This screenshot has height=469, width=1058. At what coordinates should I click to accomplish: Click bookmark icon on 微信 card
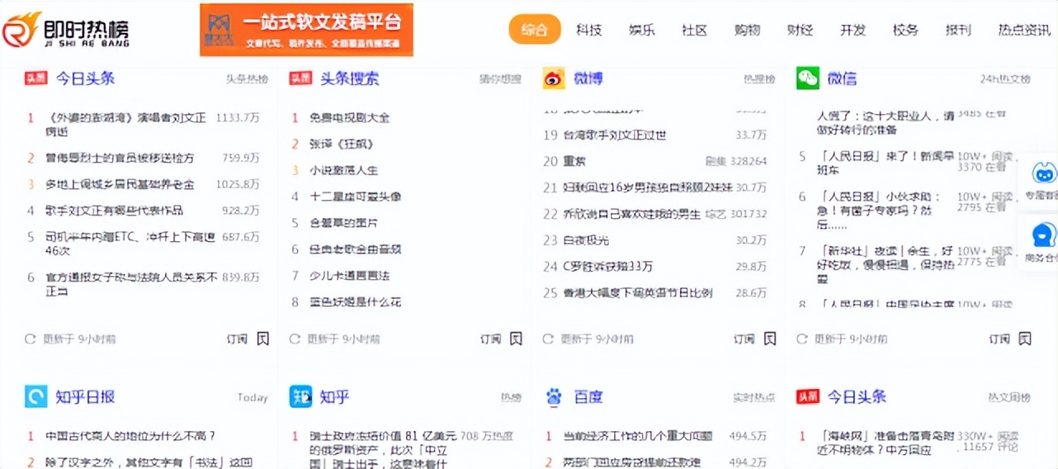pos(1024,339)
